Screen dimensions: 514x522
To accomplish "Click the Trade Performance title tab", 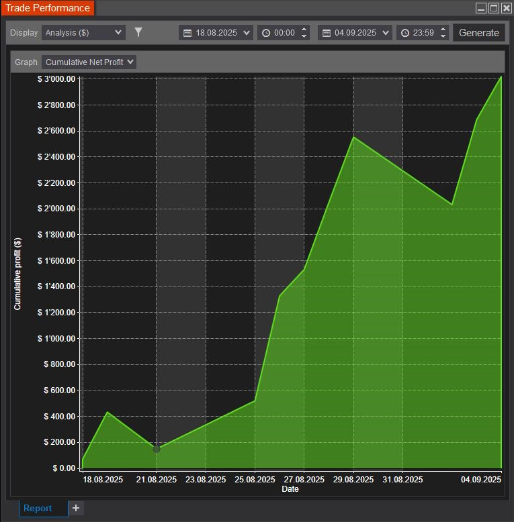I will (x=48, y=7).
